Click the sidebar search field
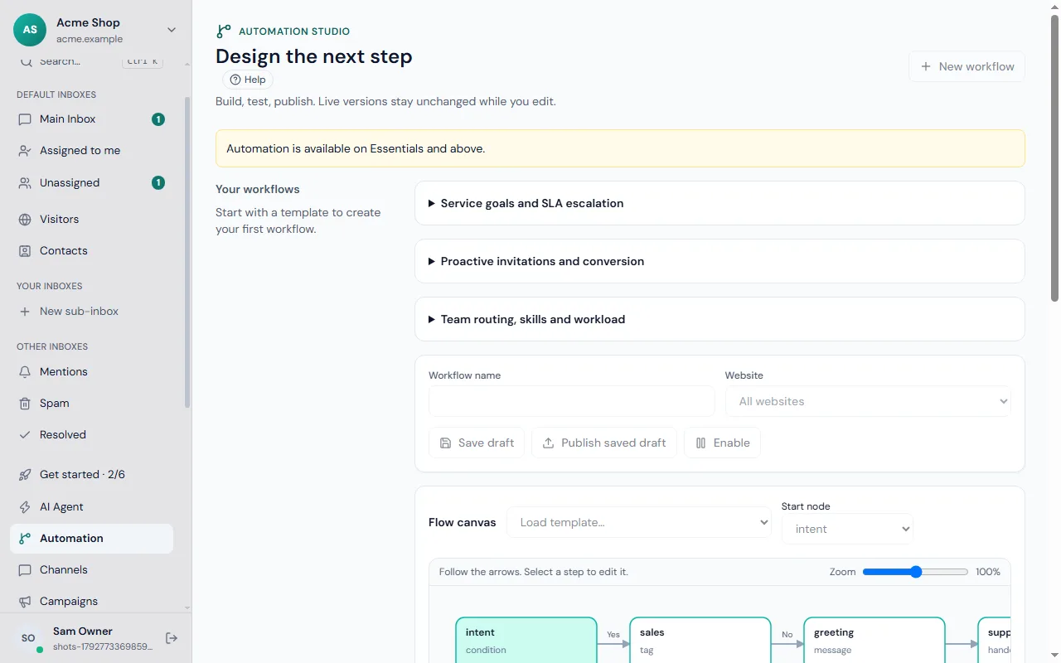Image resolution: width=1061 pixels, height=663 pixels. tap(91, 61)
